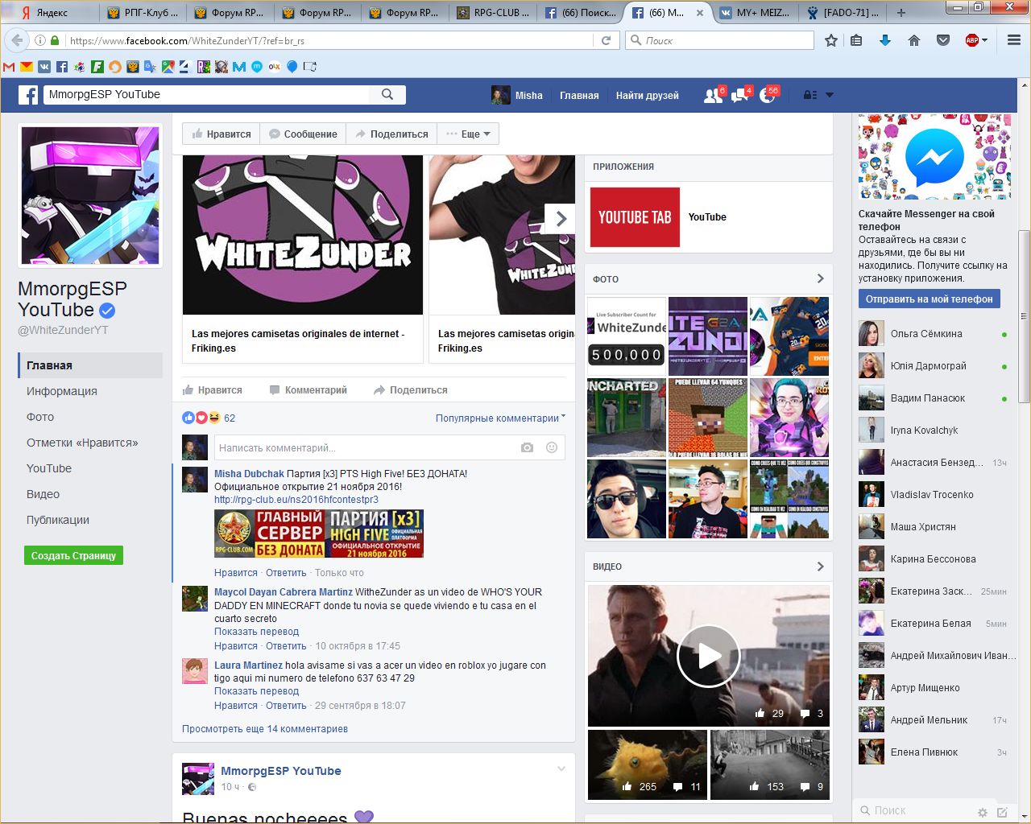1031x824 pixels.
Task: Open friend requests notifications icon
Action: click(x=713, y=96)
